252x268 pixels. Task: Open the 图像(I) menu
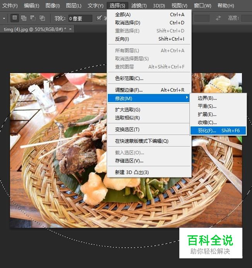click(x=53, y=6)
